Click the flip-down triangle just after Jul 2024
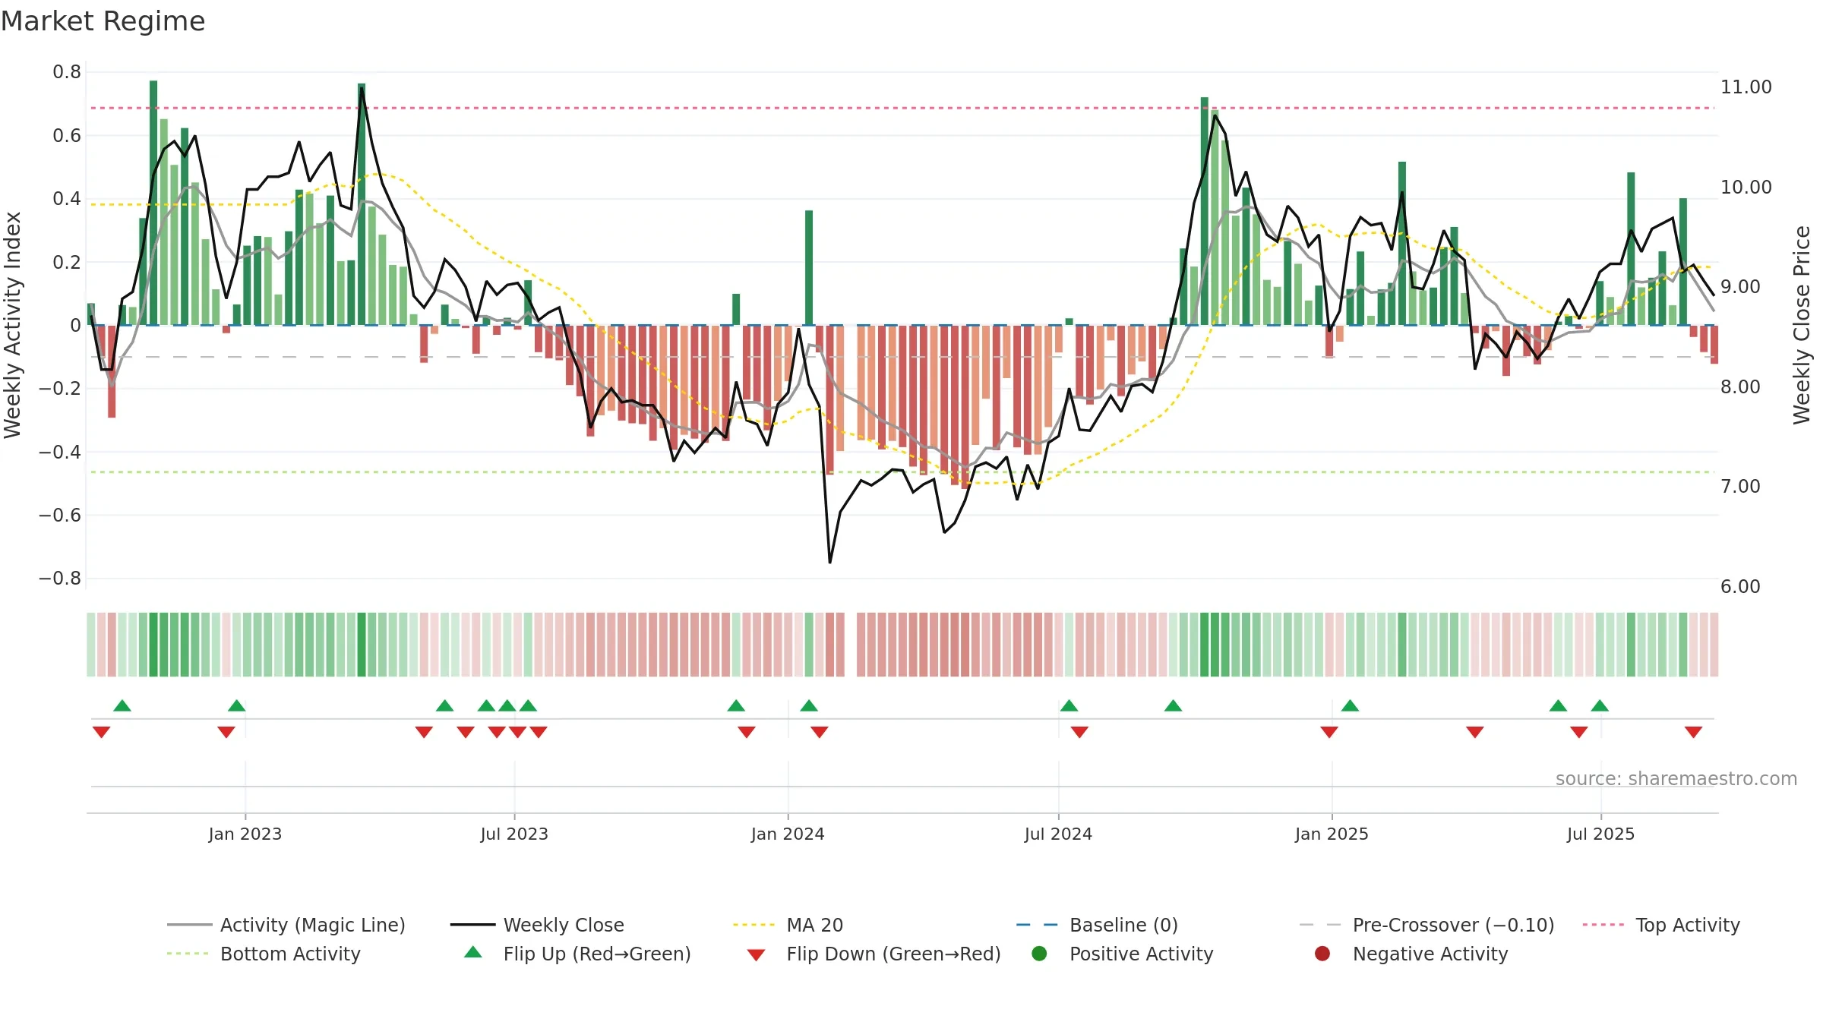The height and width of the screenshot is (1025, 1823). pyautogui.click(x=1079, y=732)
